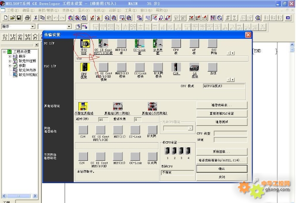Viewport: 296px width, 203px height.
Task: Click the 系统图象 button
Action: click(x=222, y=152)
